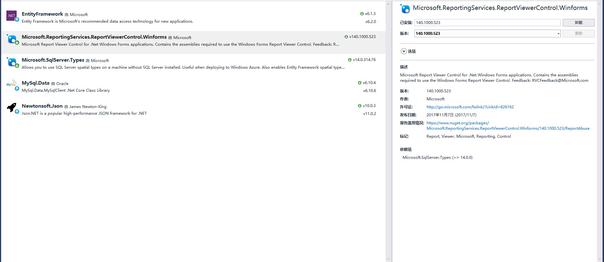Click the ReportViewerControl.Winforms package icon in list
604x262 pixels.
12,39
